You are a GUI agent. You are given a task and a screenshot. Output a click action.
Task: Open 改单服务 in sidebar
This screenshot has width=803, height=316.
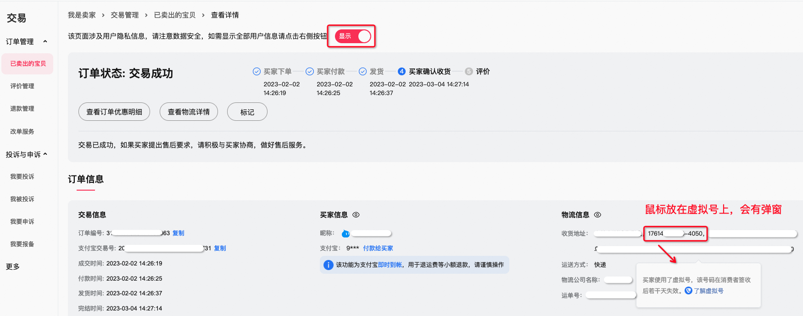[22, 131]
